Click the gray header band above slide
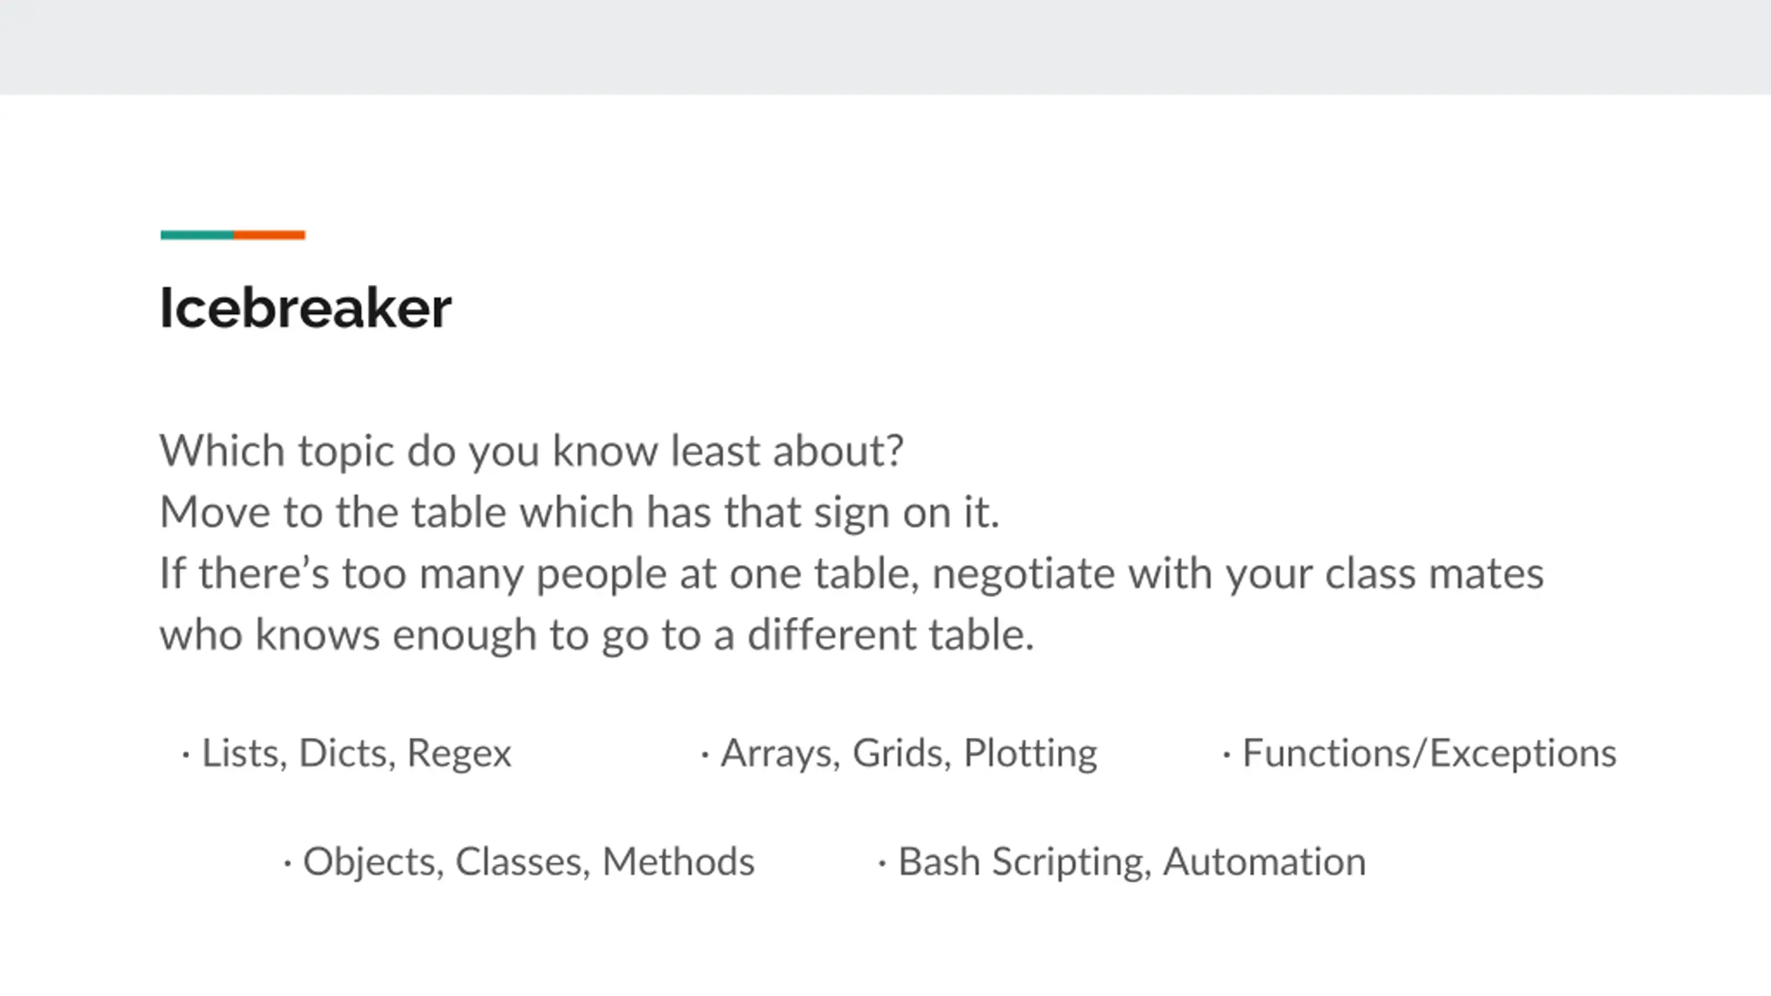Image resolution: width=1771 pixels, height=996 pixels. 885,47
